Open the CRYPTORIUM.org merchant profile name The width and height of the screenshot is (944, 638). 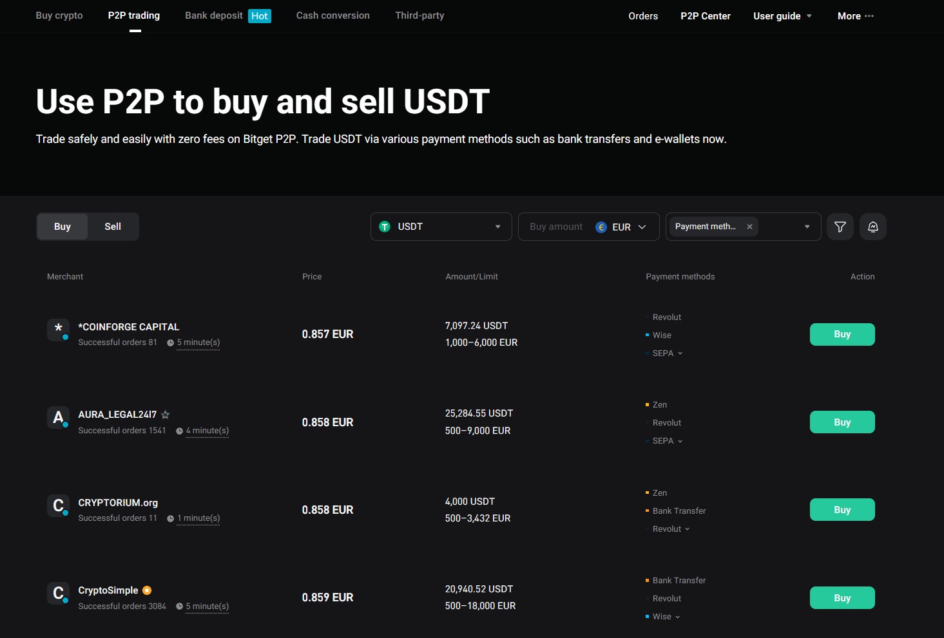[118, 503]
